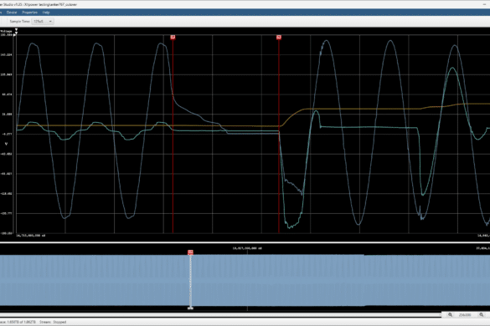The image size is (490, 326).
Task: Click the red marker in overview strip
Action: coord(190,252)
